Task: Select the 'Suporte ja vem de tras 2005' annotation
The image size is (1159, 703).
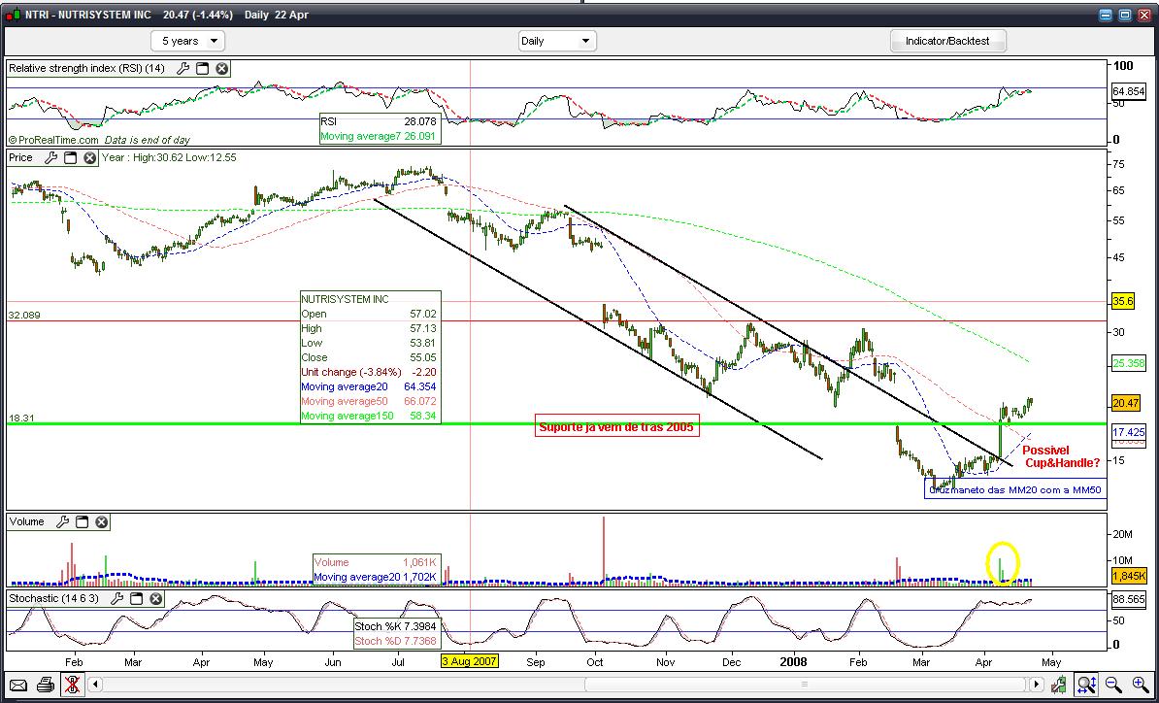Action: 616,426
